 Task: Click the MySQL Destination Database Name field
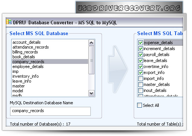pos(50,111)
